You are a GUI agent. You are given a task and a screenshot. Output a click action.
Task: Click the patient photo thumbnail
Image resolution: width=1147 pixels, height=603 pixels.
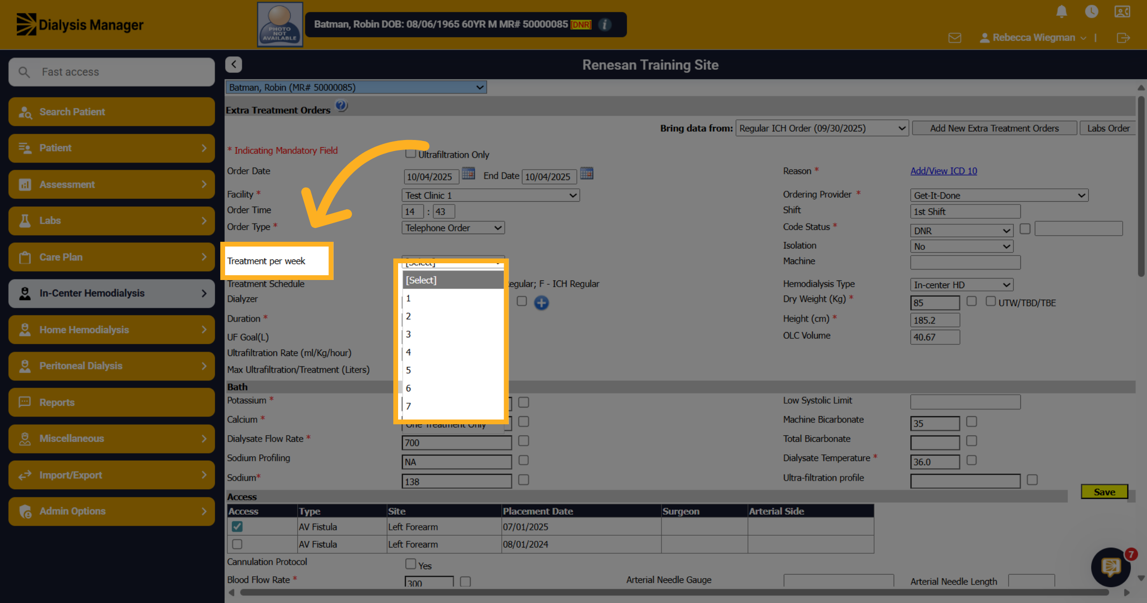(x=280, y=24)
